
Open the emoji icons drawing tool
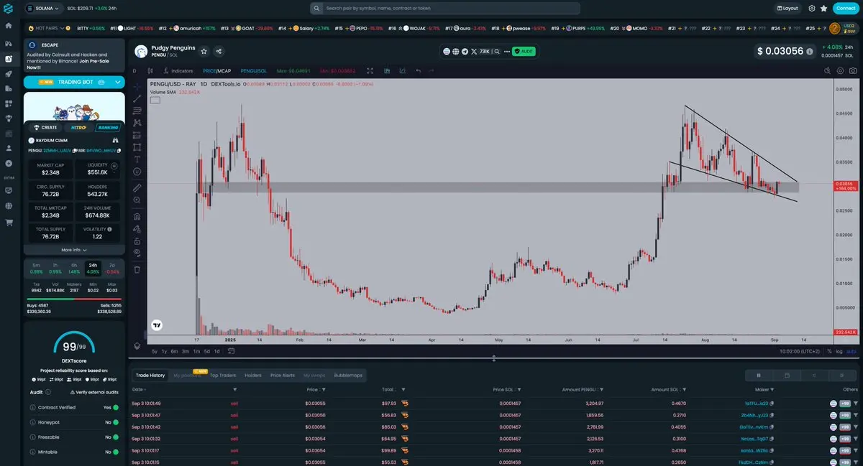137,172
